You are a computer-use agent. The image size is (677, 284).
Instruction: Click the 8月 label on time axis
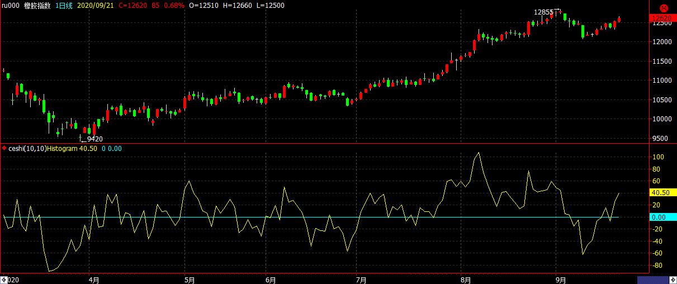465,279
